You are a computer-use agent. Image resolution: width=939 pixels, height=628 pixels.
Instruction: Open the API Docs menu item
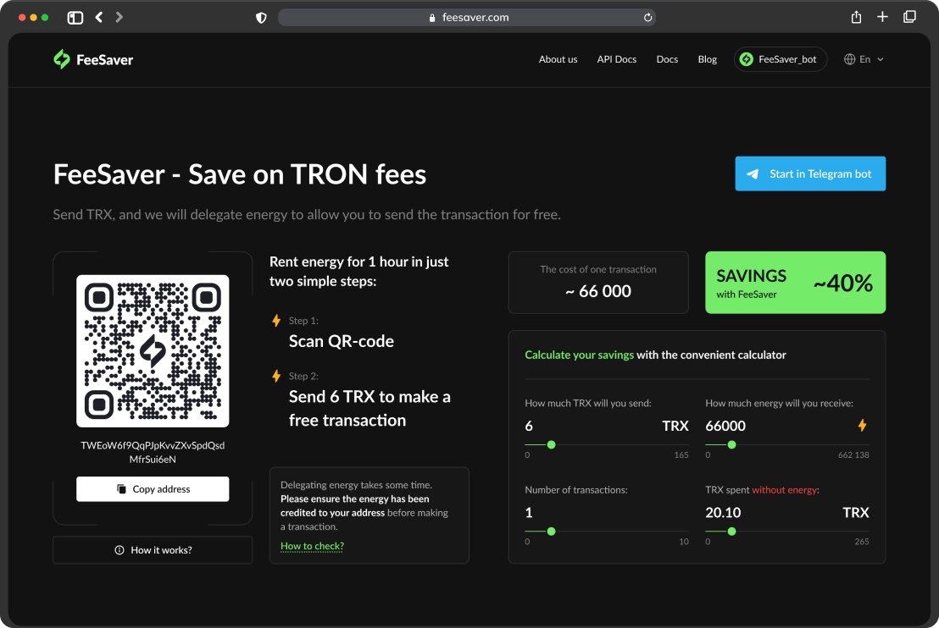(x=616, y=59)
